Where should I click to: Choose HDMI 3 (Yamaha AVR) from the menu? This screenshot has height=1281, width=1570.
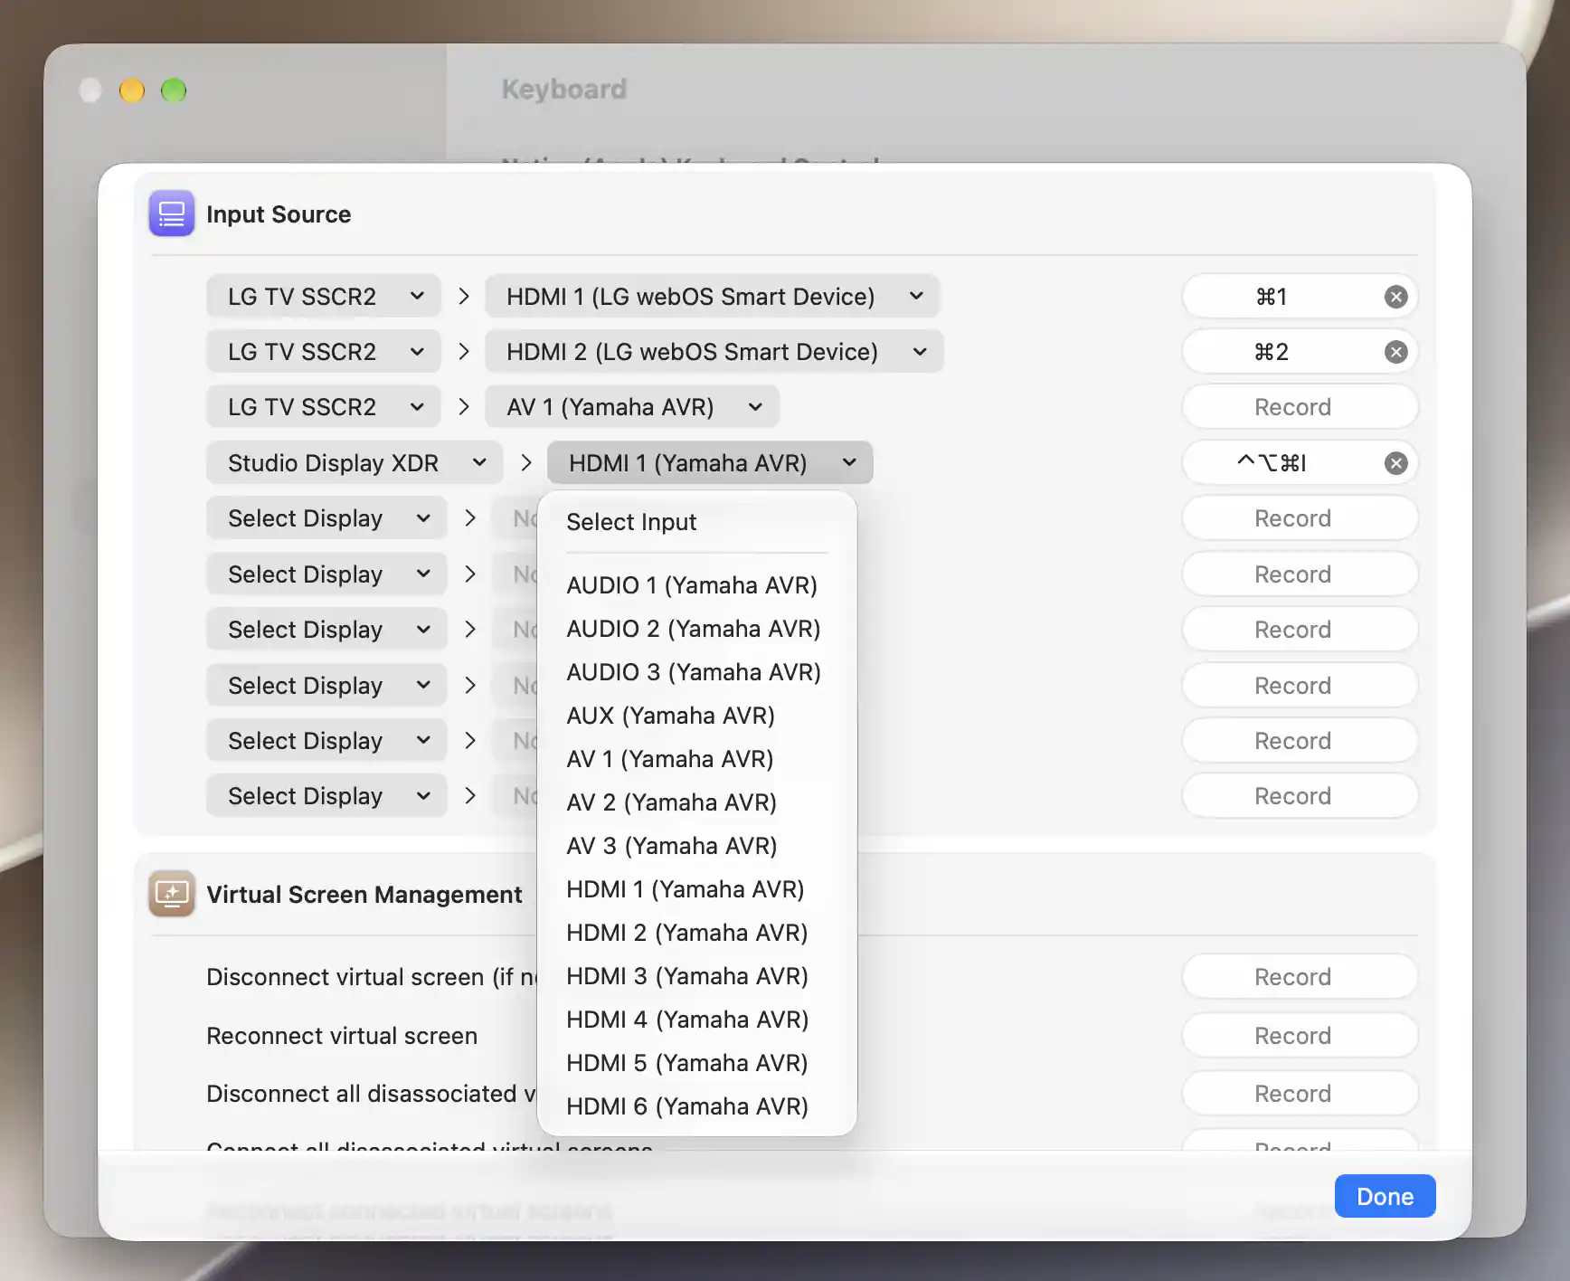696,976
